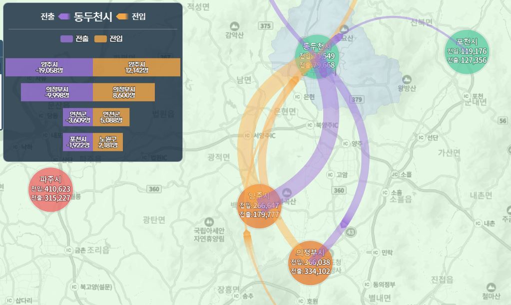Click the route 379 road marker
This screenshot has width=511, height=305.
click(x=357, y=100)
